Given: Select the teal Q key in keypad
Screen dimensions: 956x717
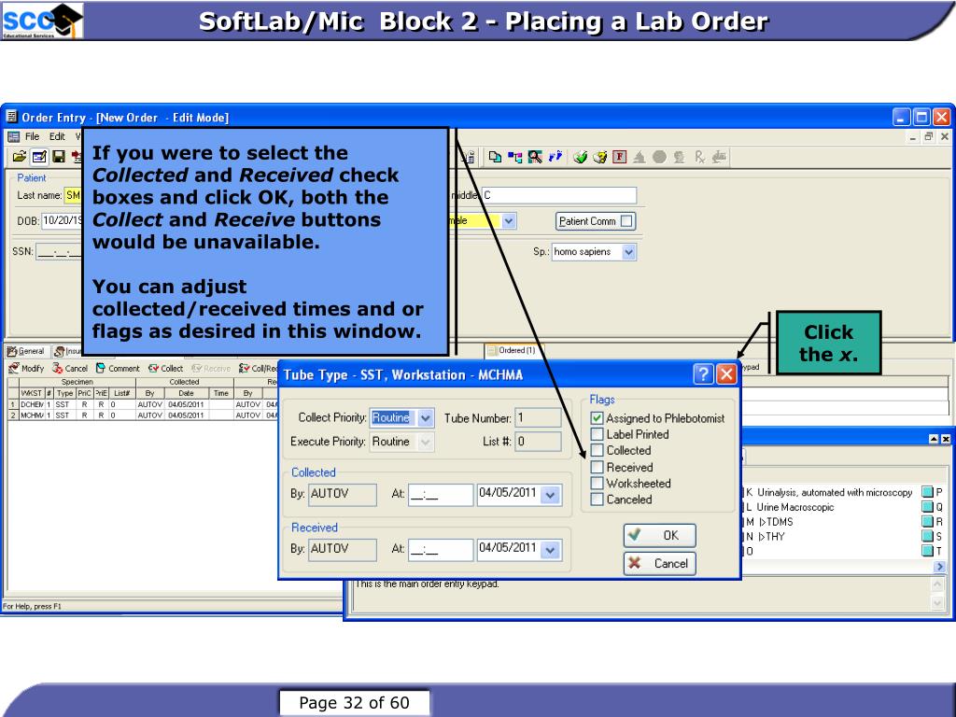Looking at the screenshot, I should tap(927, 507).
